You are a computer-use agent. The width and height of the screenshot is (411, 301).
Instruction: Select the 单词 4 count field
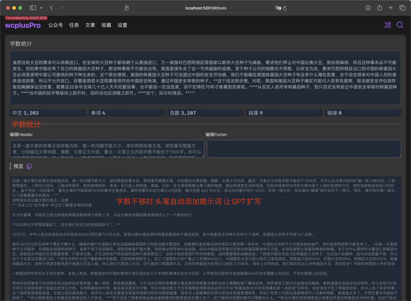tap(127, 113)
